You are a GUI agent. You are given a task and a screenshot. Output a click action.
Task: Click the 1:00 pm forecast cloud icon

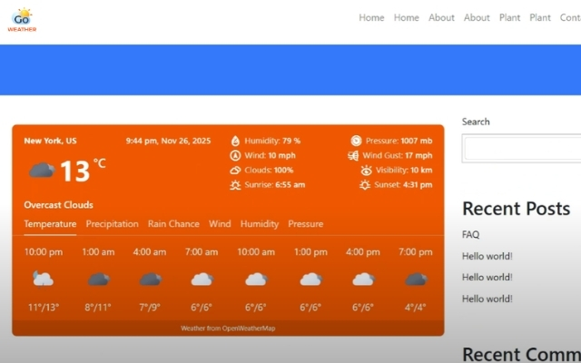[x=310, y=280]
